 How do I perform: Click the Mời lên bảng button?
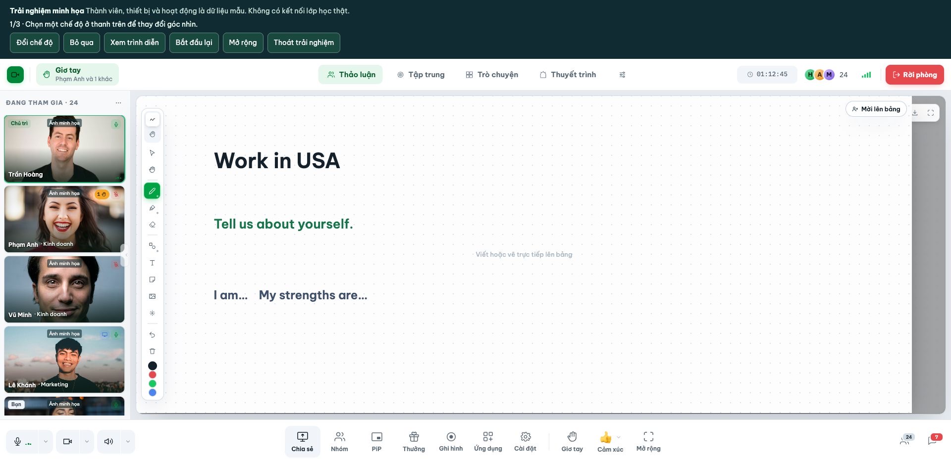876,109
